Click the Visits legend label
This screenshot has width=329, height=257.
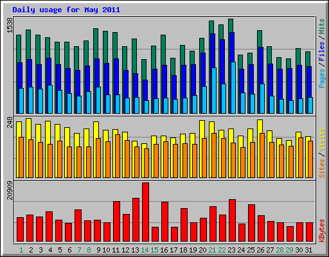(322, 139)
